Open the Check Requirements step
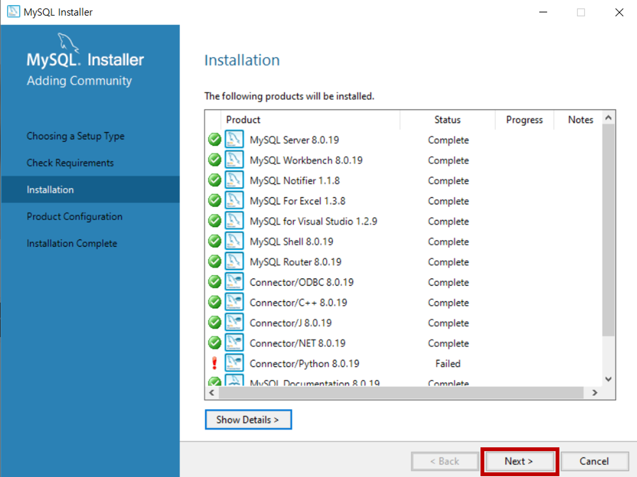Image resolution: width=637 pixels, height=477 pixels. pos(70,163)
